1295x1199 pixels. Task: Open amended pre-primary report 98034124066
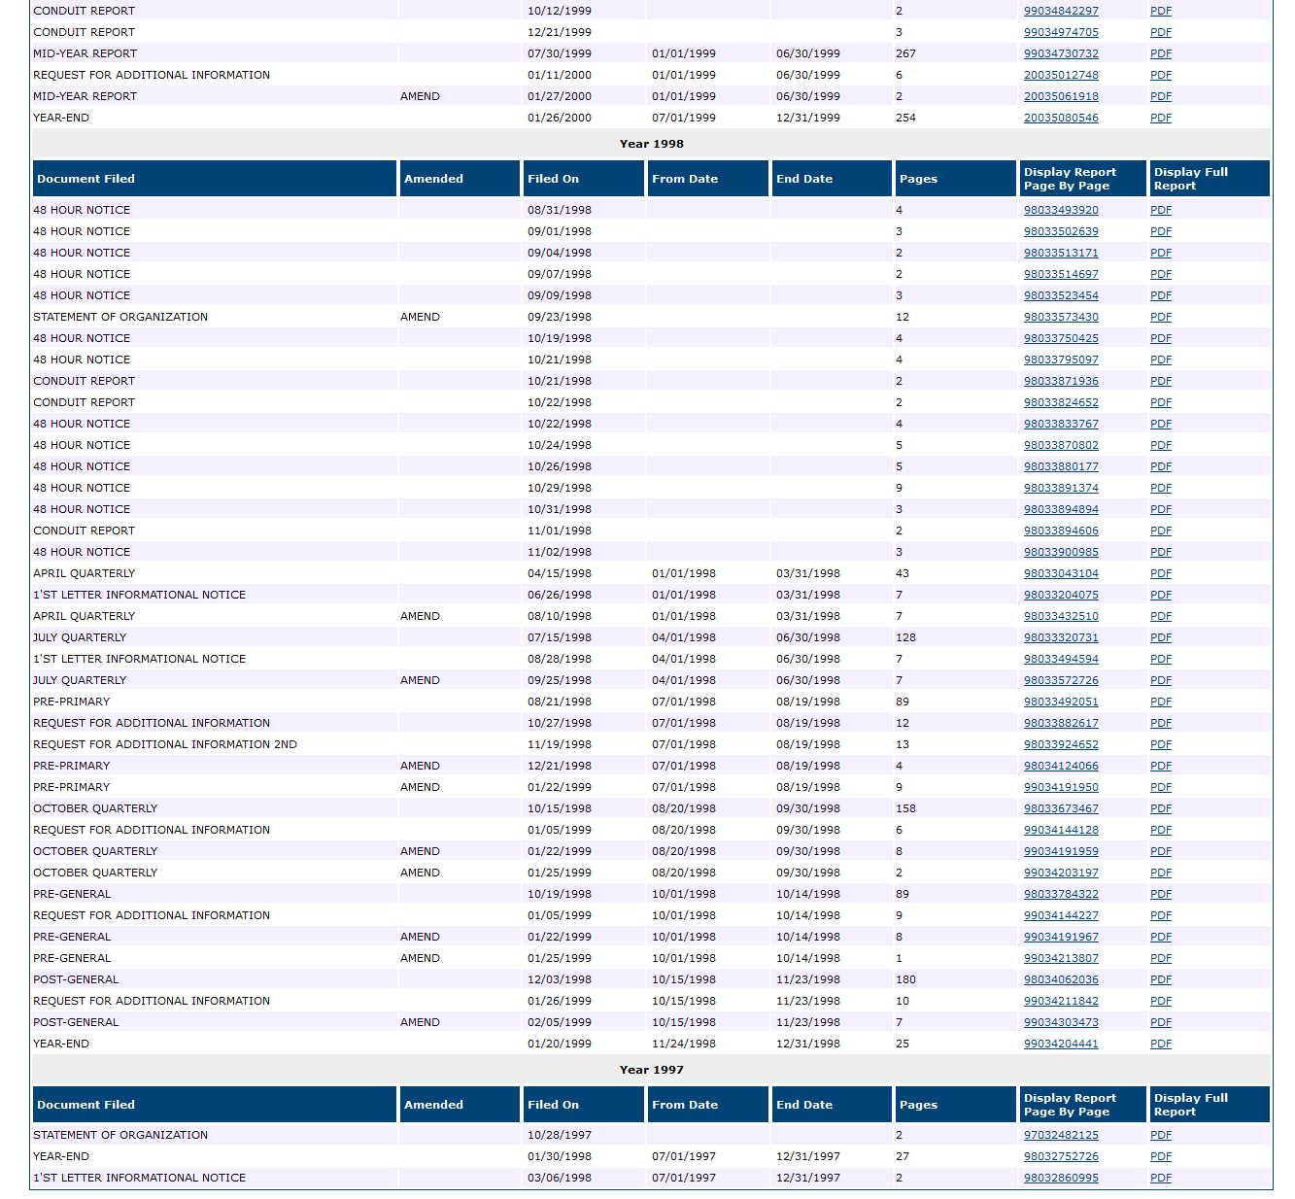click(1061, 766)
